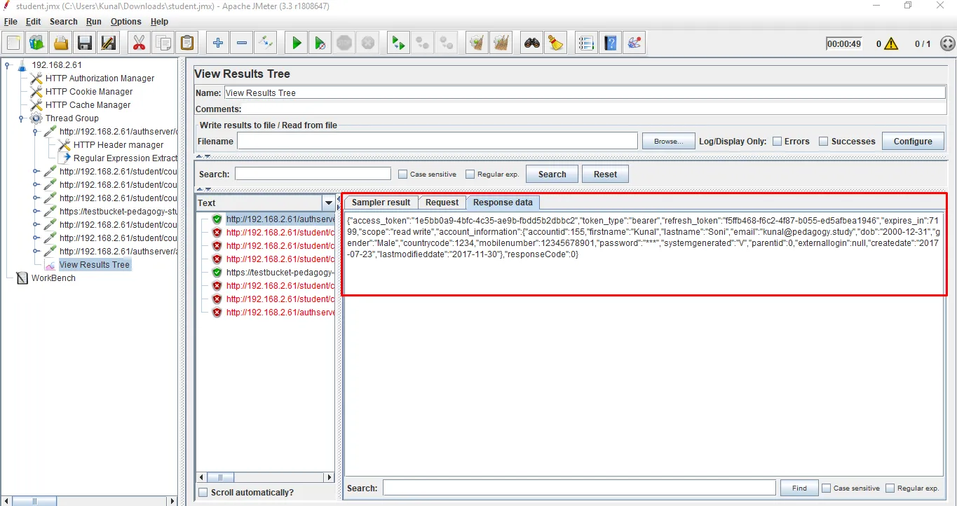Tick Case sensitive beside the upper Search field
This screenshot has width=957, height=506.
coord(402,175)
